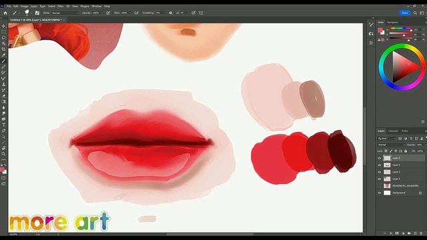Open the Image menu
The height and width of the screenshot is (240, 427).
pos(24,6)
